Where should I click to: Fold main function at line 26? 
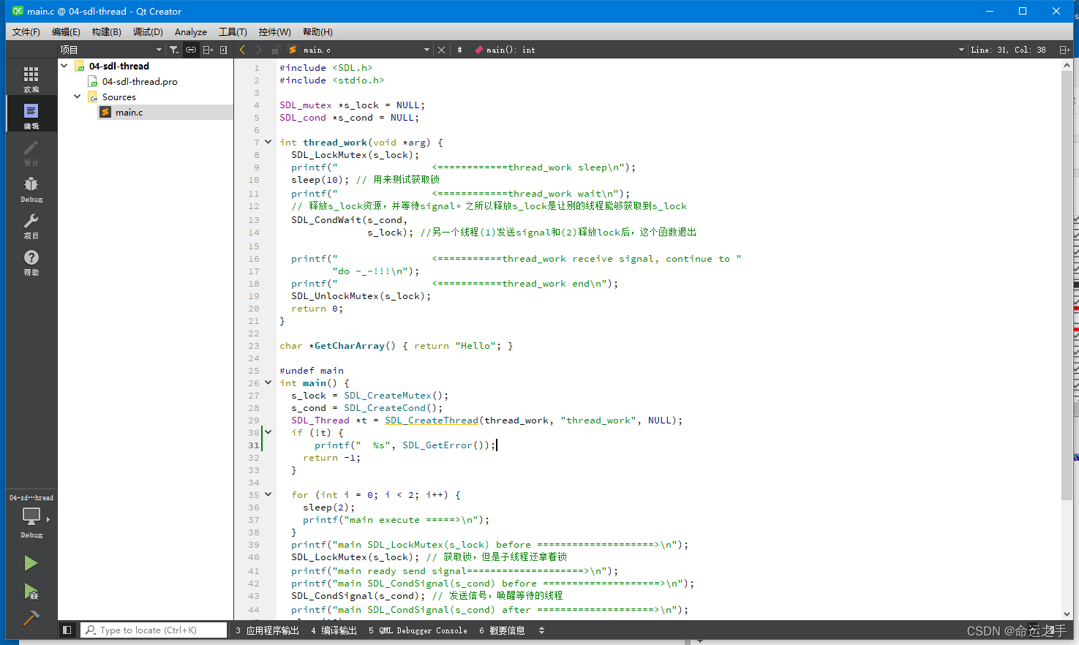coord(268,382)
